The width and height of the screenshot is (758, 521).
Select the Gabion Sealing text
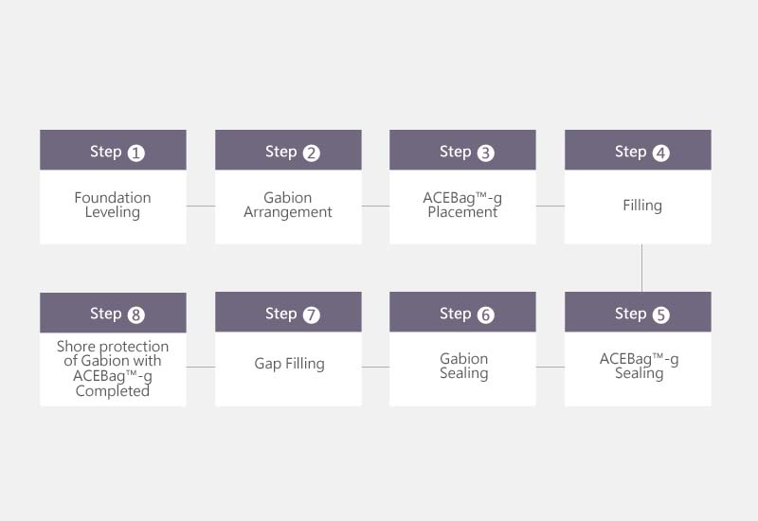[463, 366]
